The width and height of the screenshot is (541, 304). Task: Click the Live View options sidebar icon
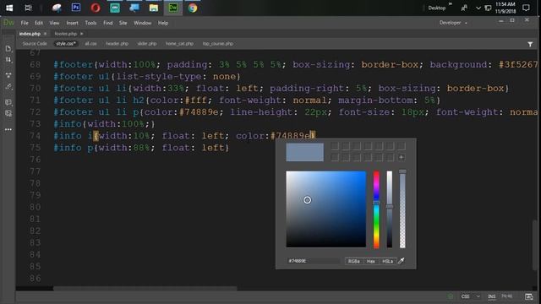[x=8, y=75]
